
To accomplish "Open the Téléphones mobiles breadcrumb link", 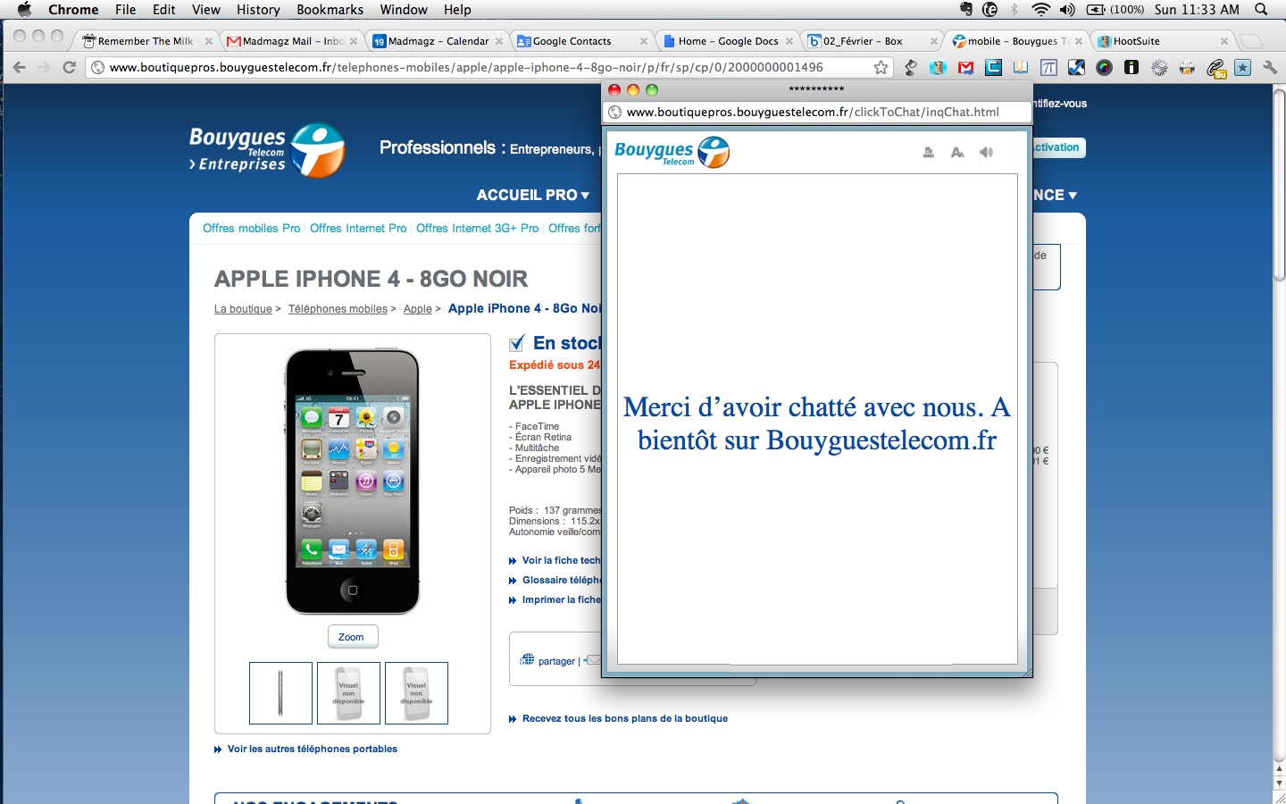I will point(338,309).
